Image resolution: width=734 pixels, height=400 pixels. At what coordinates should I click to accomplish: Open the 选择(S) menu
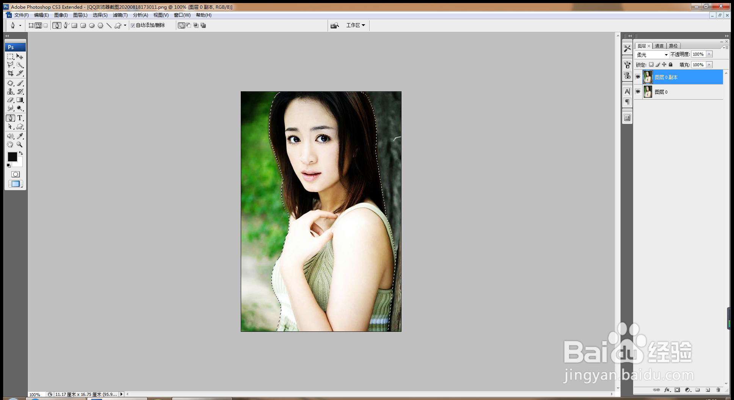[100, 15]
